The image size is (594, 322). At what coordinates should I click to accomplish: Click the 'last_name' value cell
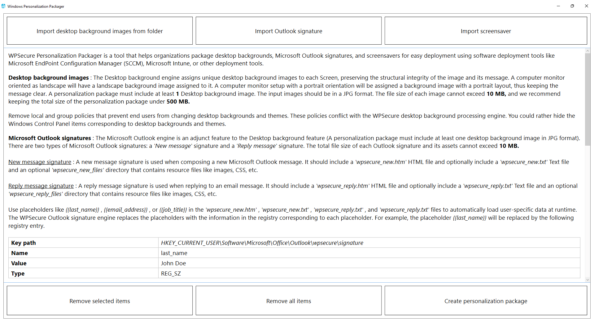click(369, 253)
